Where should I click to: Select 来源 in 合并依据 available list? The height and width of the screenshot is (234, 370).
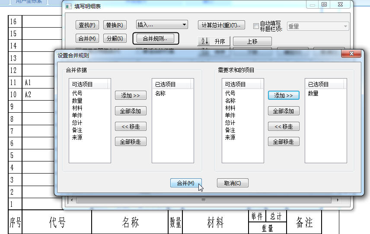pyautogui.click(x=77, y=137)
